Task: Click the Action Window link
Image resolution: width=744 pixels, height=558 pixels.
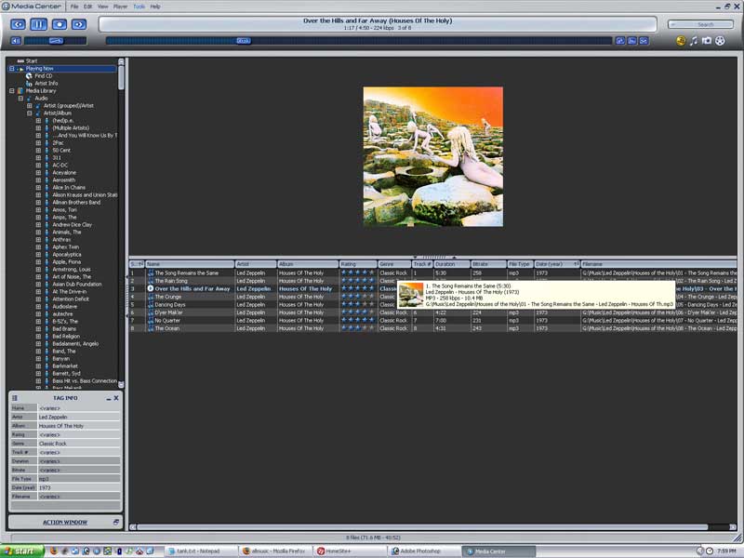Action: (65, 523)
